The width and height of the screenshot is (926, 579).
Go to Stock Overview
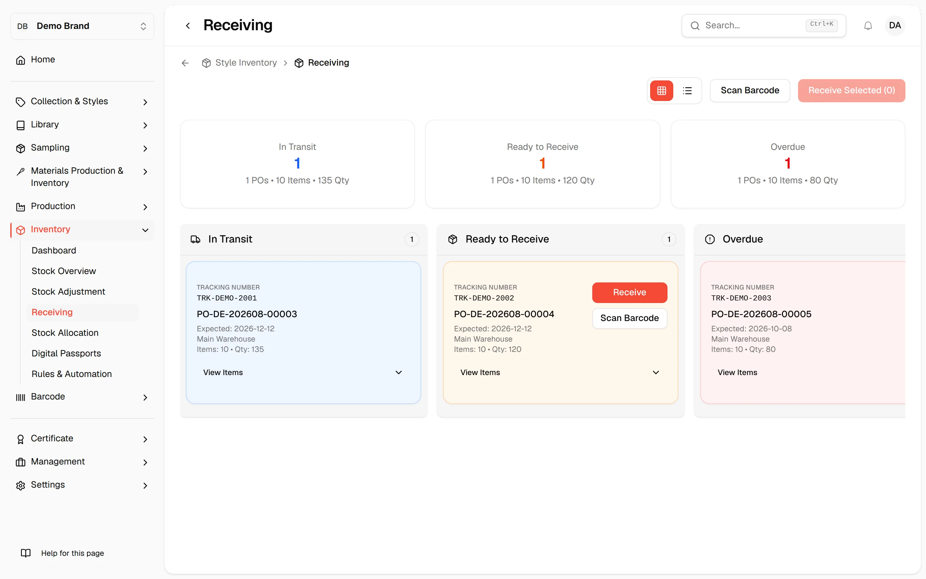coord(64,271)
